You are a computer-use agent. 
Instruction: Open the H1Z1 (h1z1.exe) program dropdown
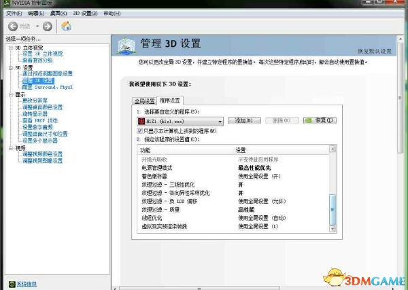[180, 122]
